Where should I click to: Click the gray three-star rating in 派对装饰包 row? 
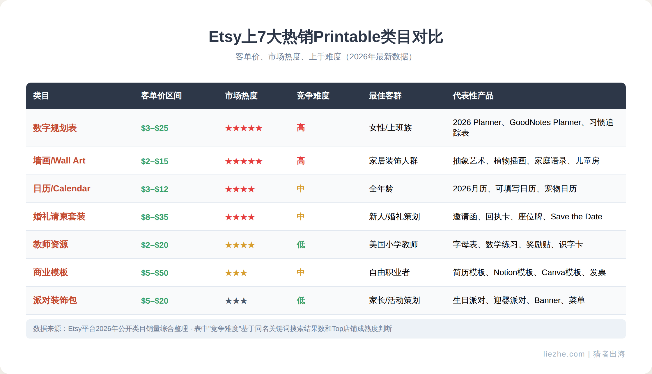(236, 301)
